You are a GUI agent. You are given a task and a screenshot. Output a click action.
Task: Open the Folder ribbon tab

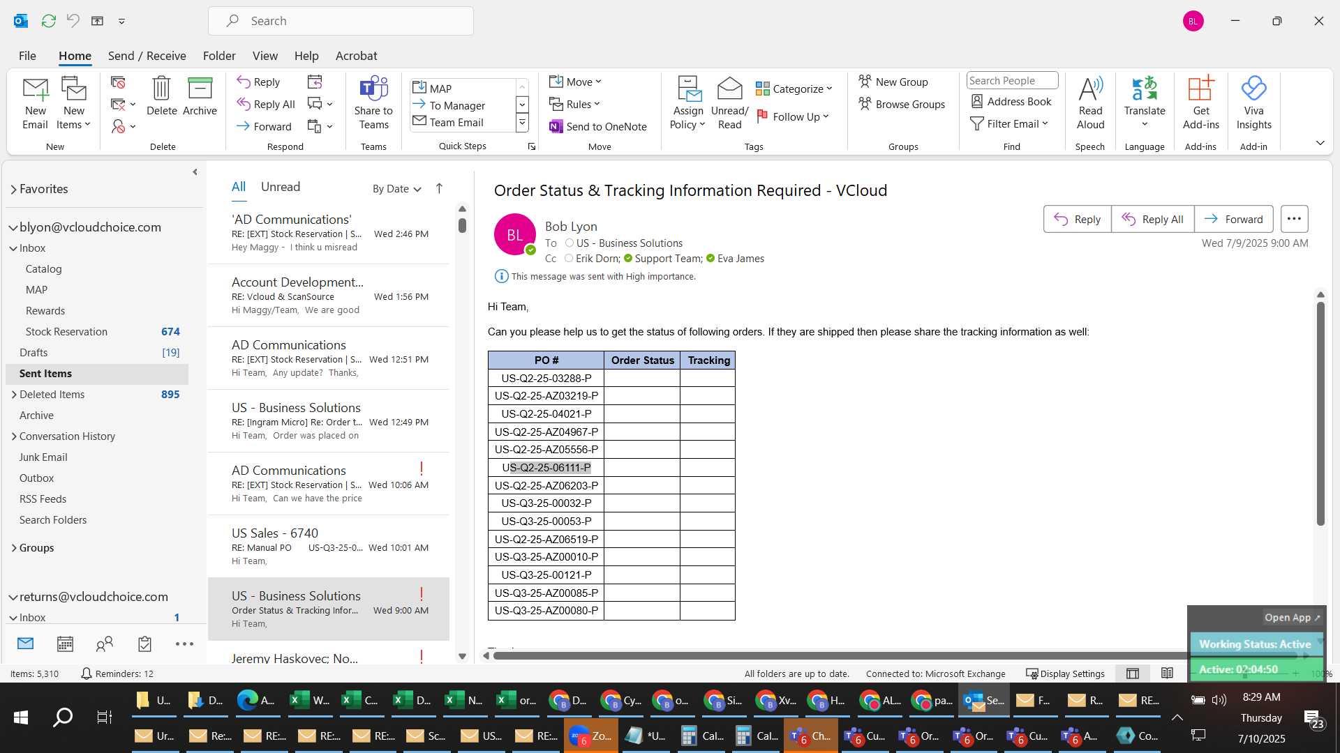[219, 56]
